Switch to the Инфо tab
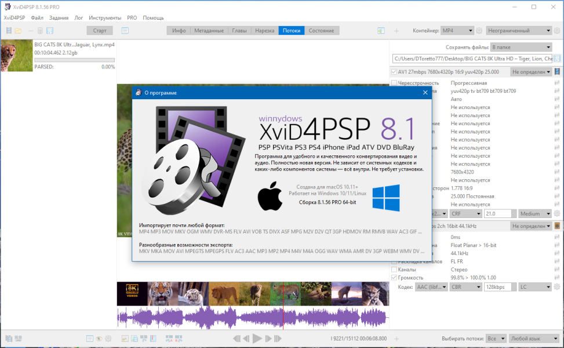 [179, 31]
